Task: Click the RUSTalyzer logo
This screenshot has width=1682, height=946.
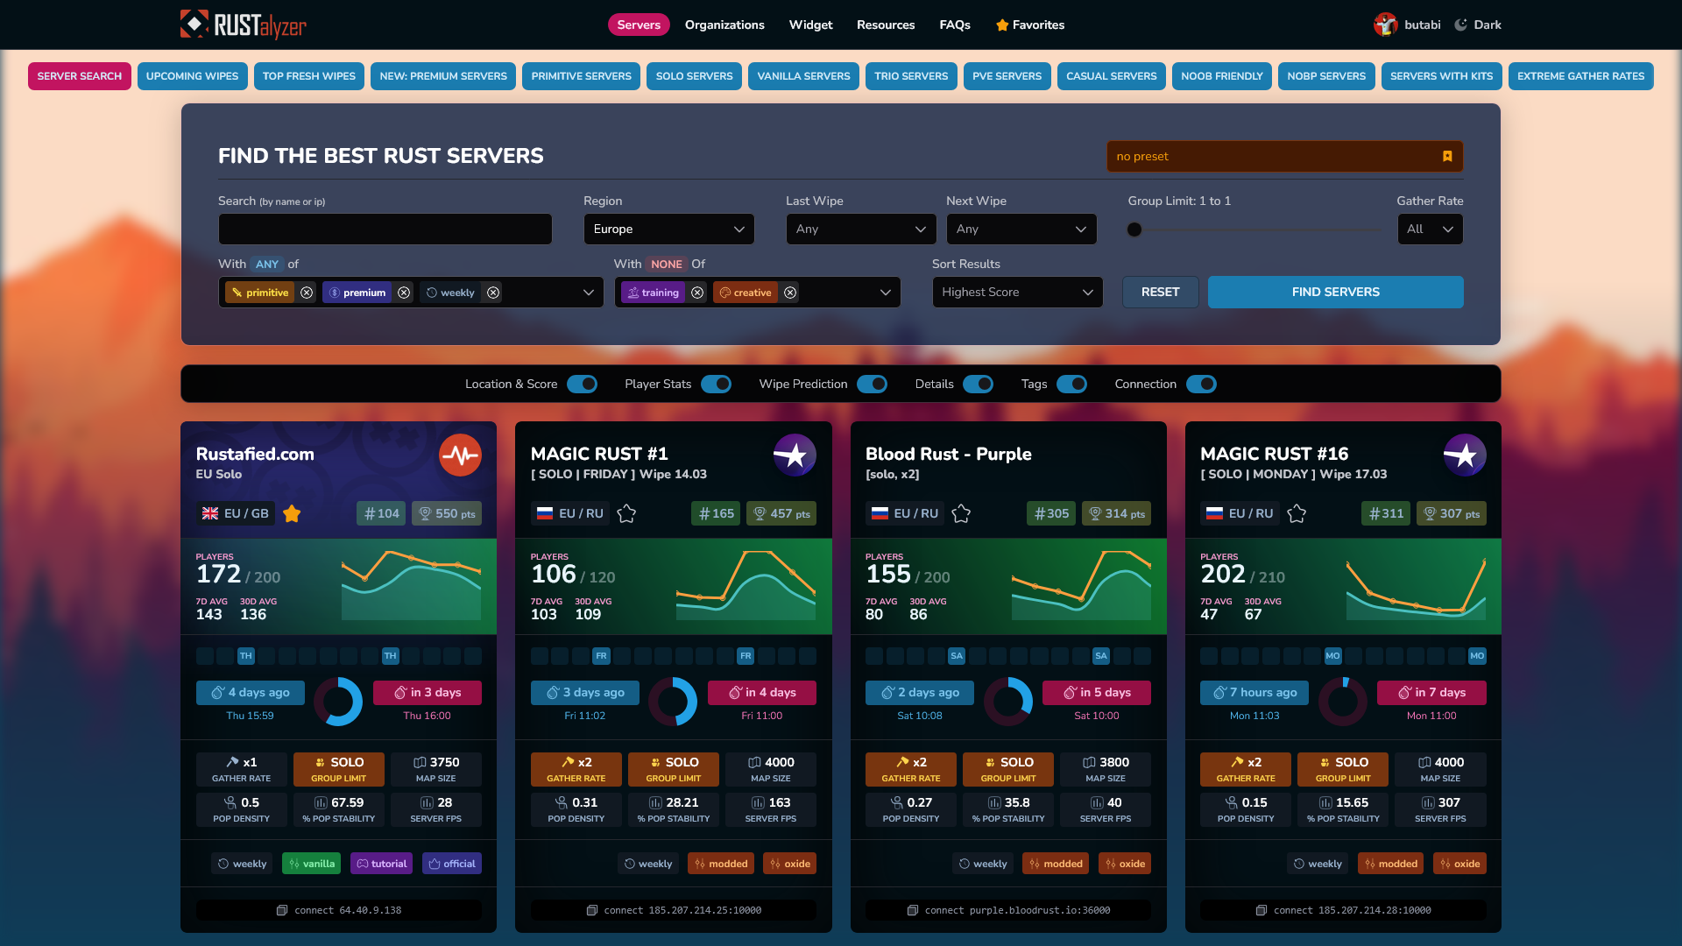Action: coord(244,25)
